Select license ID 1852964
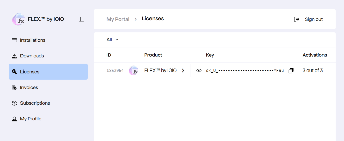344x141 pixels. (x=115, y=70)
